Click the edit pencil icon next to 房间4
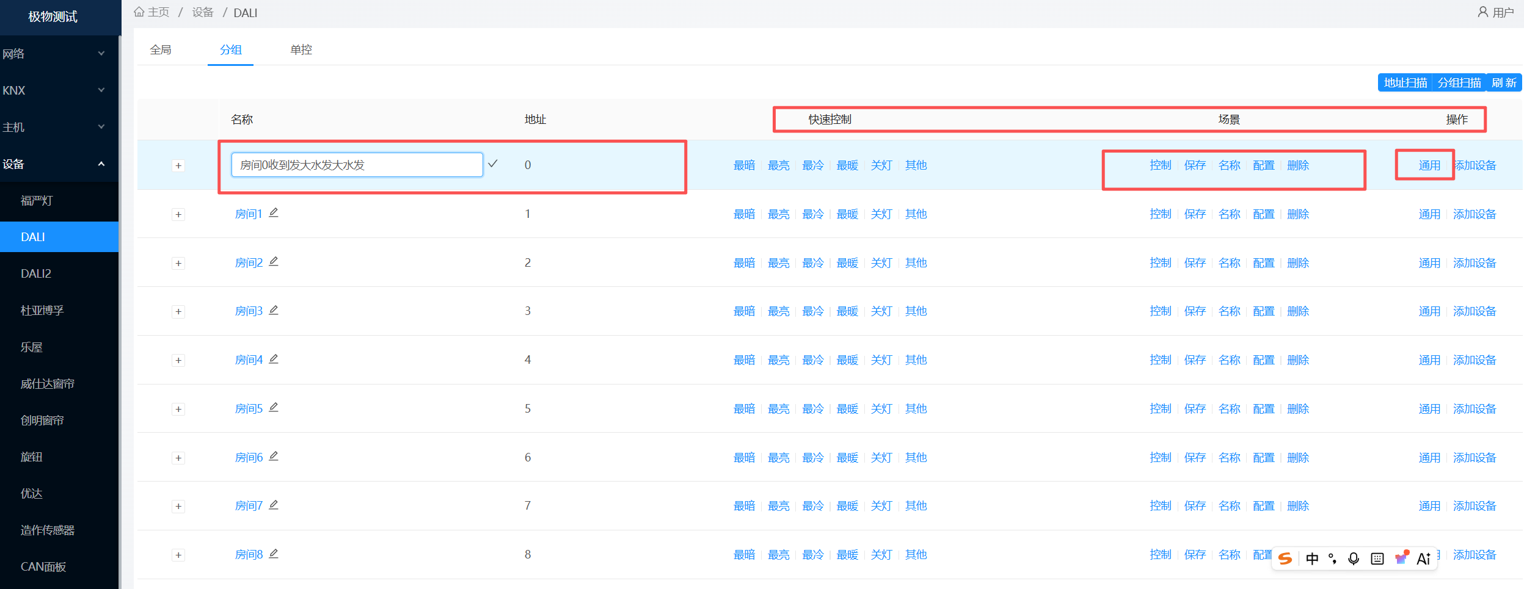 point(274,360)
